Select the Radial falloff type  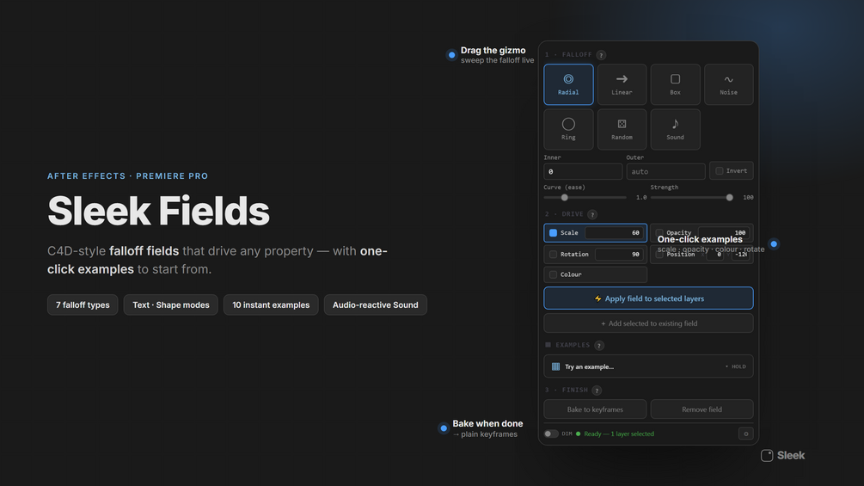click(568, 84)
